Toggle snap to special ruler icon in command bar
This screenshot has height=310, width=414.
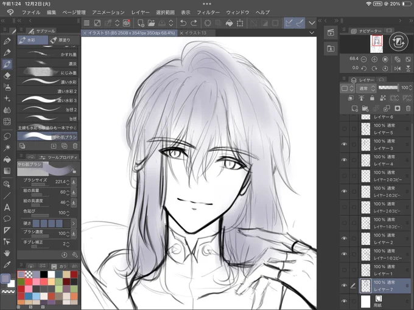pos(300,23)
